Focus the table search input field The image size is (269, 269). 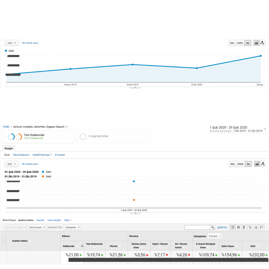[197, 227]
